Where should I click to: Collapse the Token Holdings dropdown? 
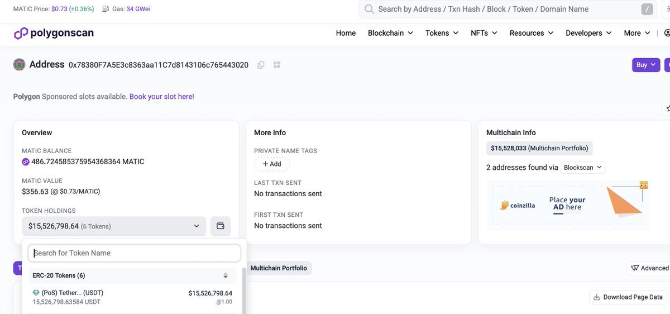[x=114, y=226]
